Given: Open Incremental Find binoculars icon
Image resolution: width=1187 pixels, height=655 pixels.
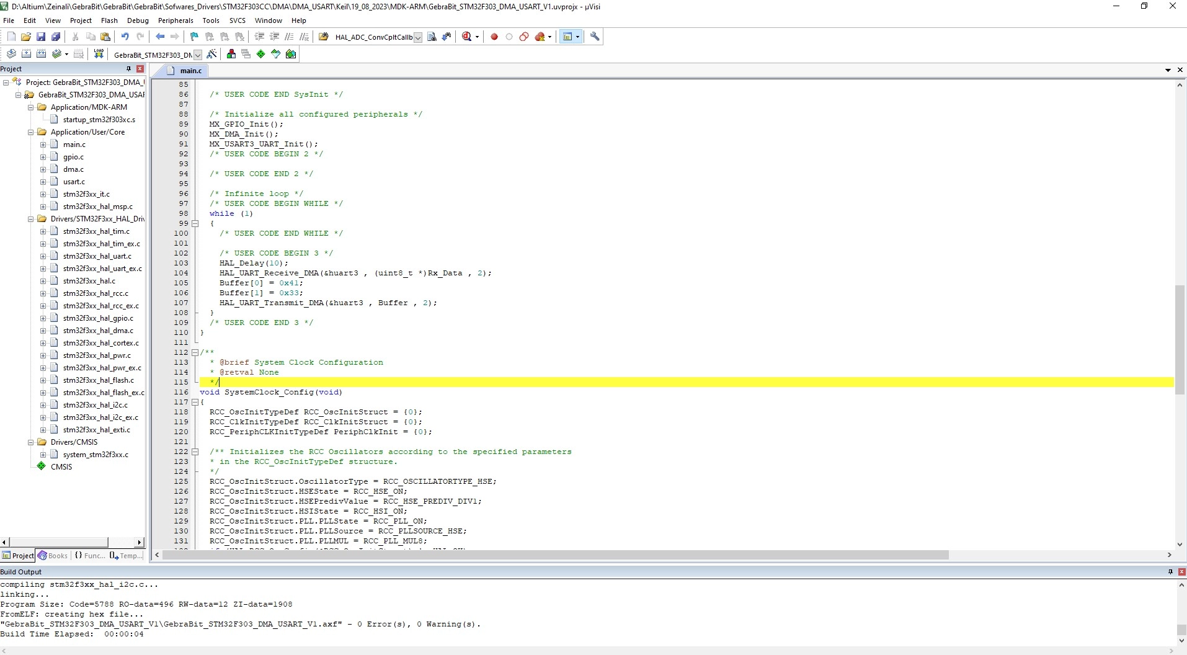Looking at the screenshot, I should tap(447, 37).
